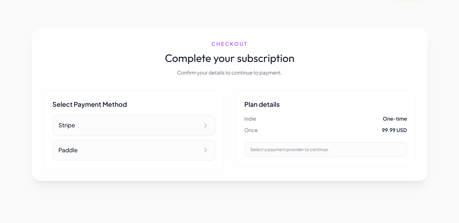Click the payment provider notice field
The width and height of the screenshot is (459, 223).
point(325,149)
